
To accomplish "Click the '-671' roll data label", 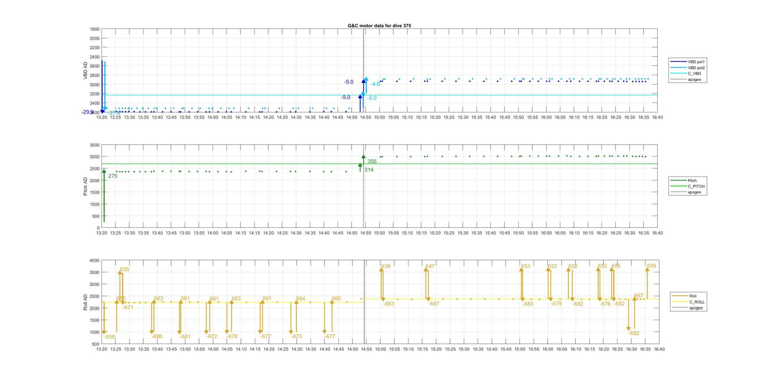I will click(x=128, y=307).
